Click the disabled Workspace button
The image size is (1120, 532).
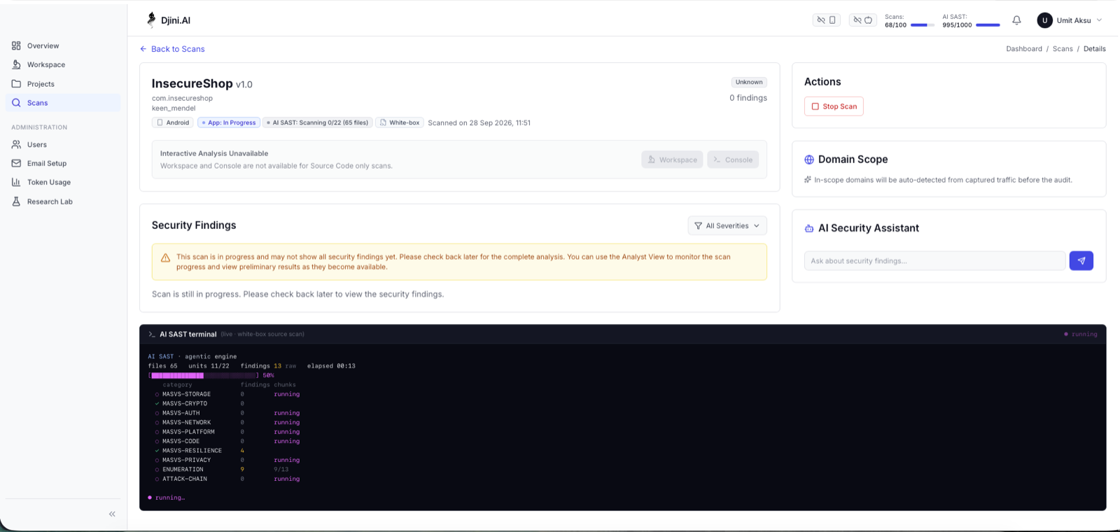click(x=672, y=160)
